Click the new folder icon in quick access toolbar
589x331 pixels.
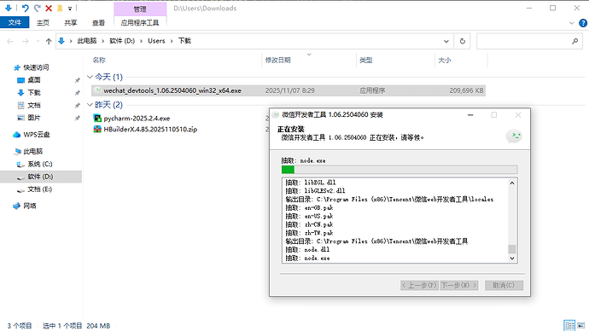point(60,8)
